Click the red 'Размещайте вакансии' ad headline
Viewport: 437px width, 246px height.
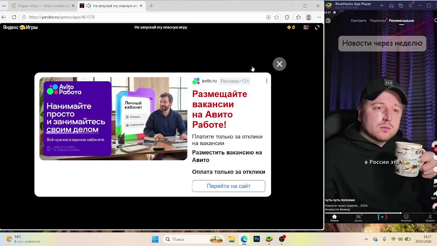click(x=220, y=109)
